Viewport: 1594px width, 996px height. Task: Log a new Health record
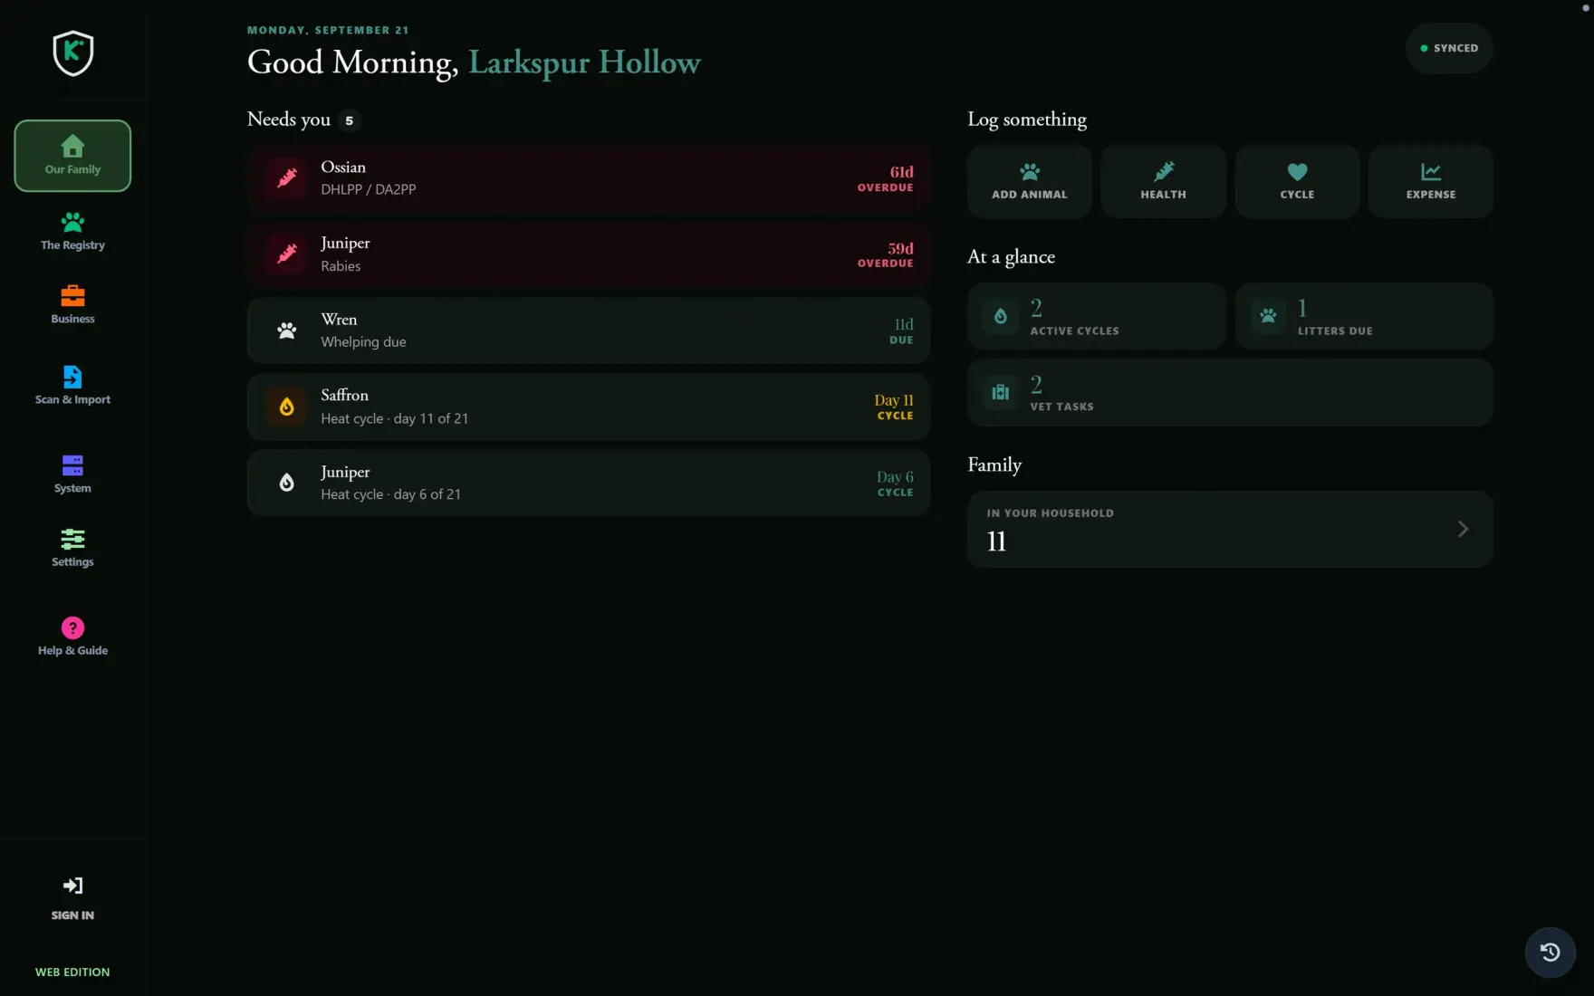[1163, 181]
